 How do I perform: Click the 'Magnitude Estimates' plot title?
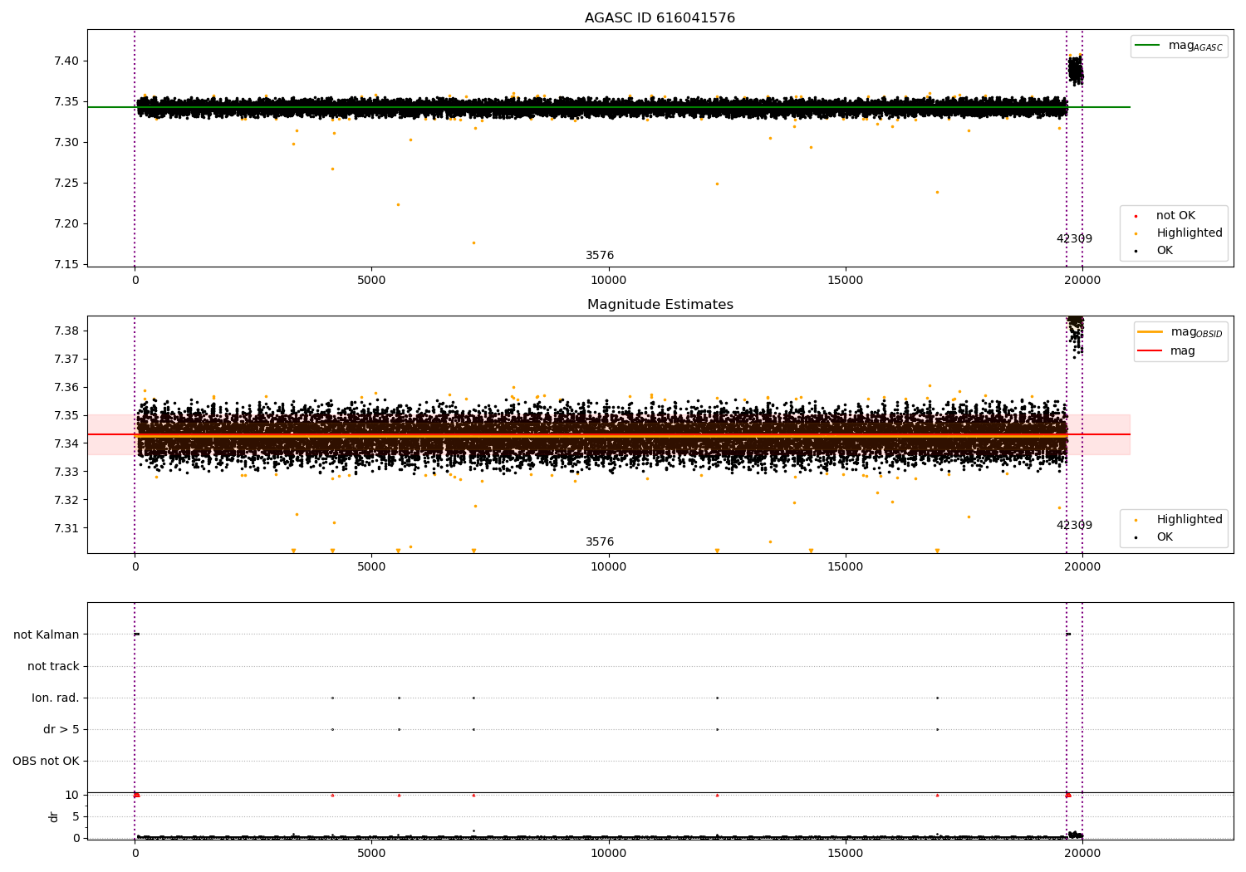[660, 305]
